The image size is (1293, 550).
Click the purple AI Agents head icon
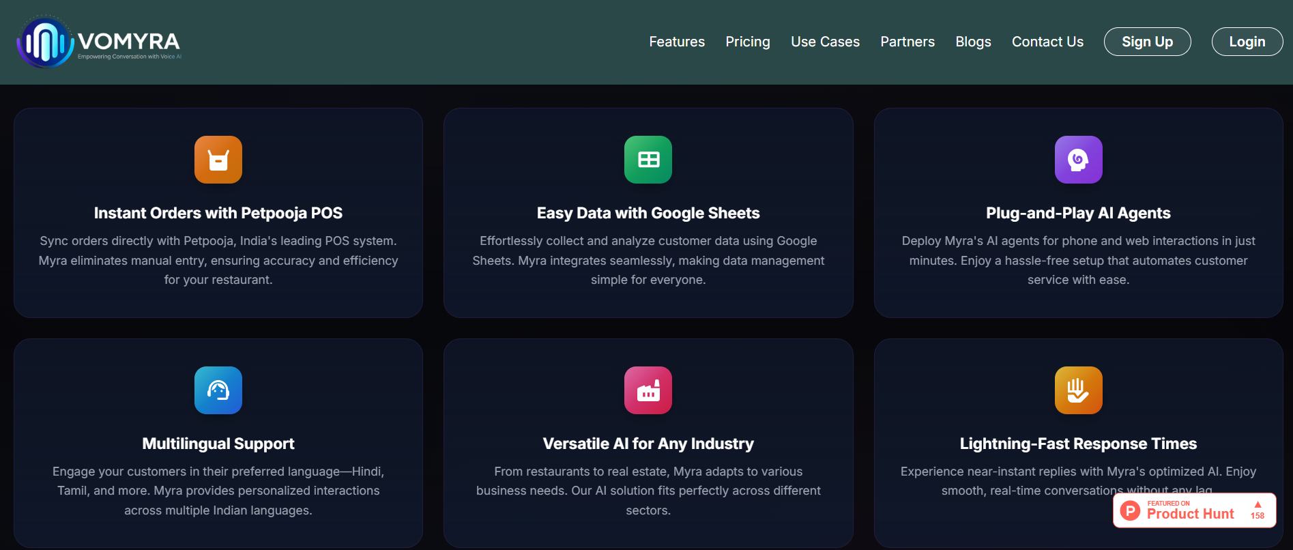pos(1078,160)
